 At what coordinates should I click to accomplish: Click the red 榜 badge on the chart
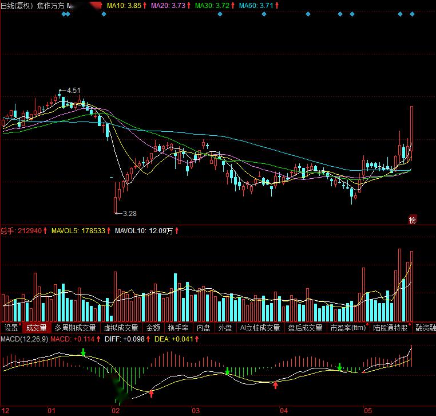click(413, 219)
